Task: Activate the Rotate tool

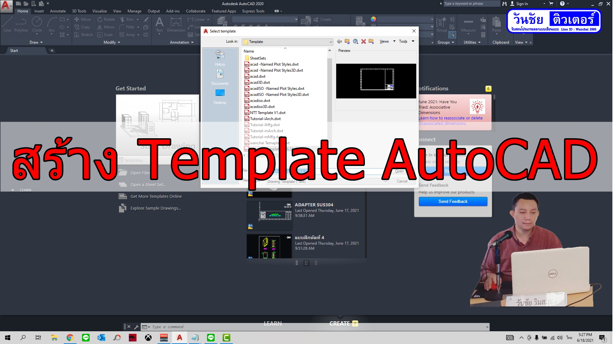Action: 106,19
